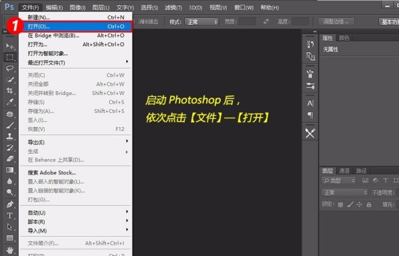This screenshot has width=399, height=256.
Task: Select the Gradient tool
Action: [10, 170]
